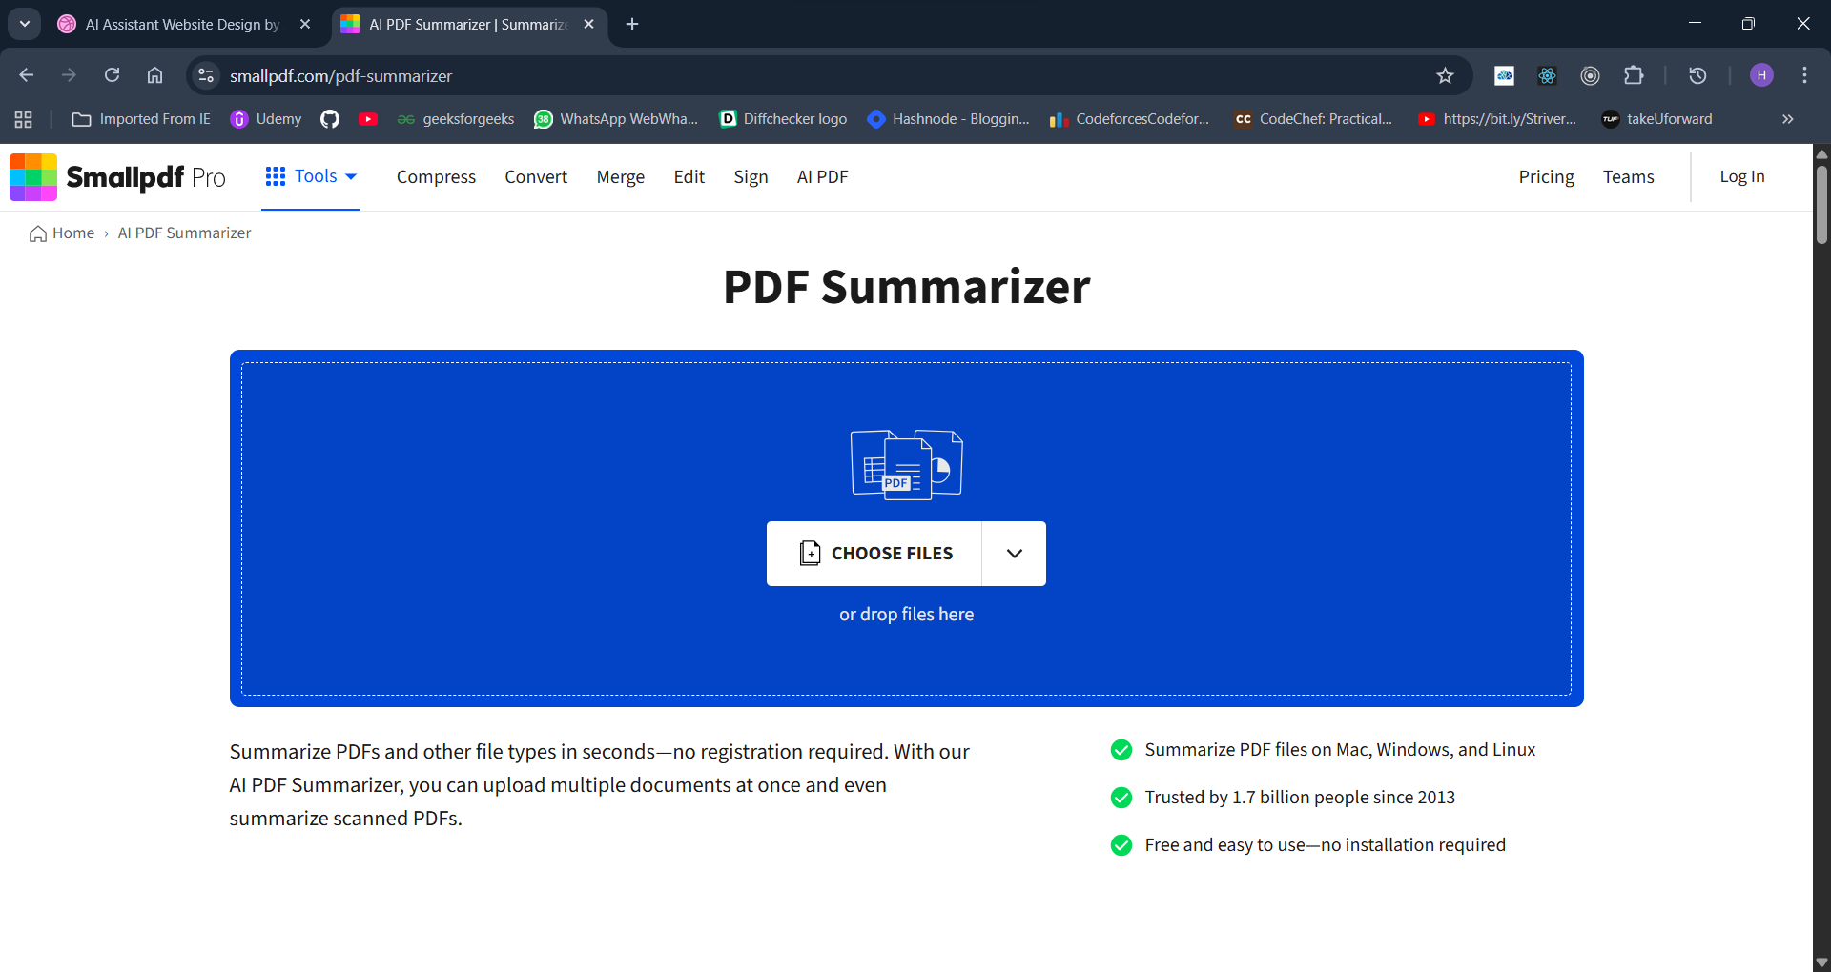The width and height of the screenshot is (1831, 972).
Task: Show more bookmarks with the chevron
Action: (1788, 119)
